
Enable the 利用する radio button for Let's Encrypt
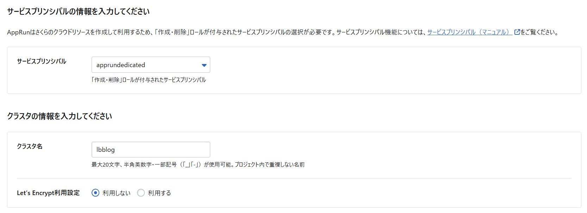141,193
